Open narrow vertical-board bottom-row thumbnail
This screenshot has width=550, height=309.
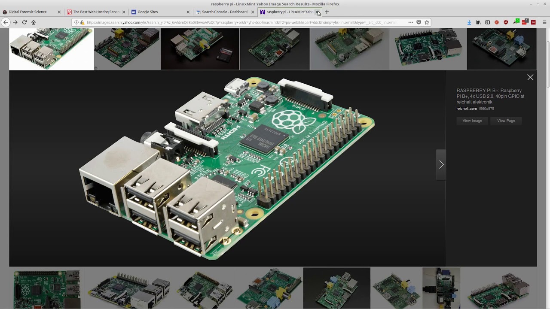click(441, 288)
